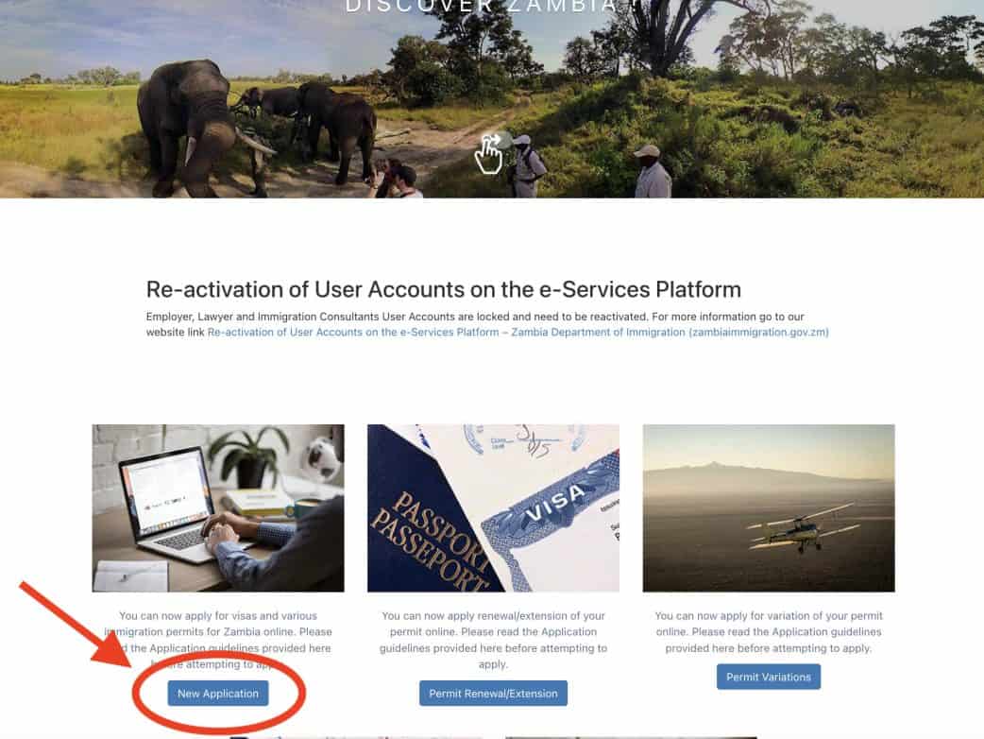The width and height of the screenshot is (984, 739).
Task: Select the visas and immigration permits description text
Action: 218,640
